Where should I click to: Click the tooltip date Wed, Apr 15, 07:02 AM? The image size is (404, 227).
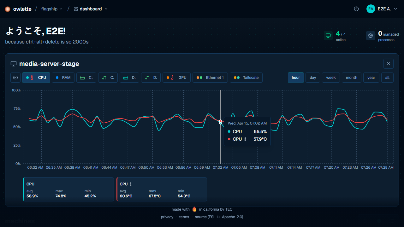click(x=247, y=123)
